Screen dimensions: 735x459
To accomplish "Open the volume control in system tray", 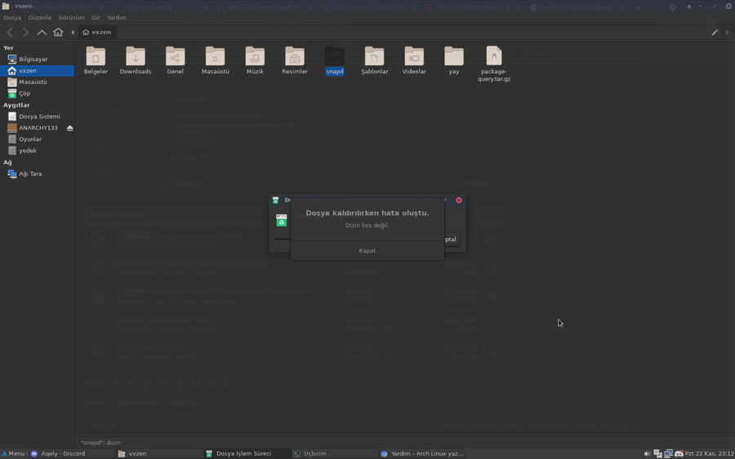I will click(x=647, y=453).
